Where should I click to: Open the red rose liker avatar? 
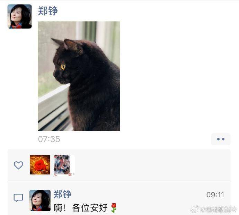click(x=40, y=165)
